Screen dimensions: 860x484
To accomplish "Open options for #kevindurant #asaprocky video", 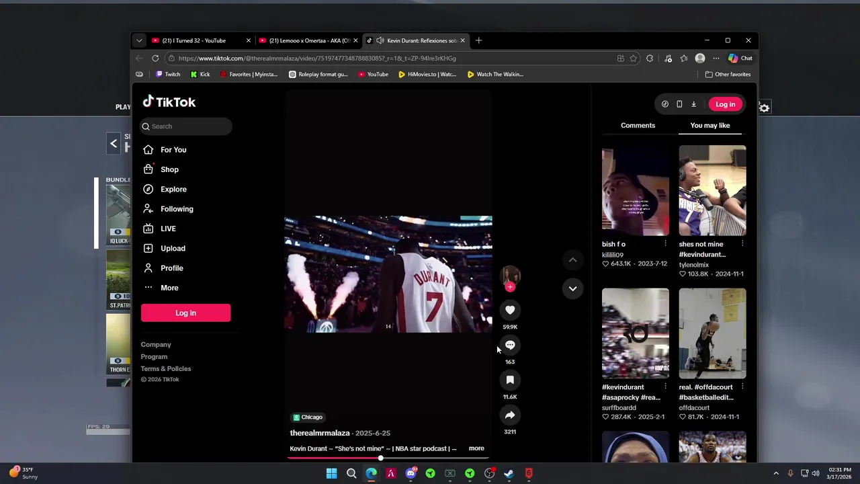I will click(665, 387).
